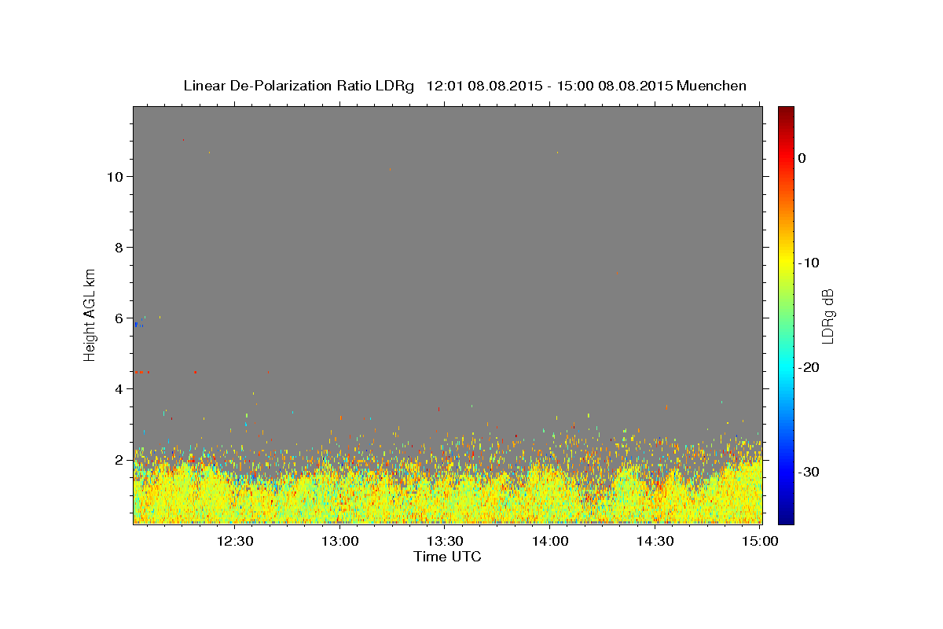The image size is (943, 629).
Task: Click the height tick label 4
Action: pos(119,388)
